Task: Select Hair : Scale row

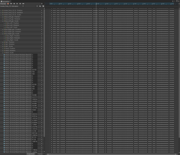Action: click(x=21, y=46)
